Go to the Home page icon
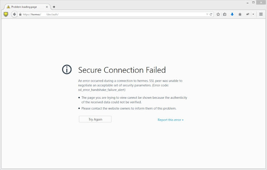267x170 pixels. click(239, 14)
